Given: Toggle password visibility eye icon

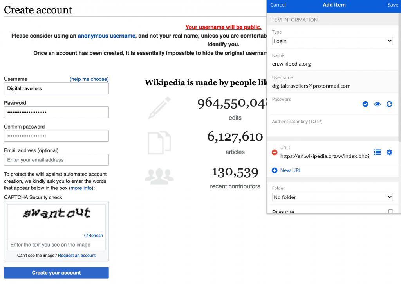Looking at the screenshot, I should pos(377,104).
